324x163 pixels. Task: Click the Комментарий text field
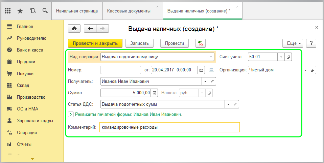tap(169, 127)
